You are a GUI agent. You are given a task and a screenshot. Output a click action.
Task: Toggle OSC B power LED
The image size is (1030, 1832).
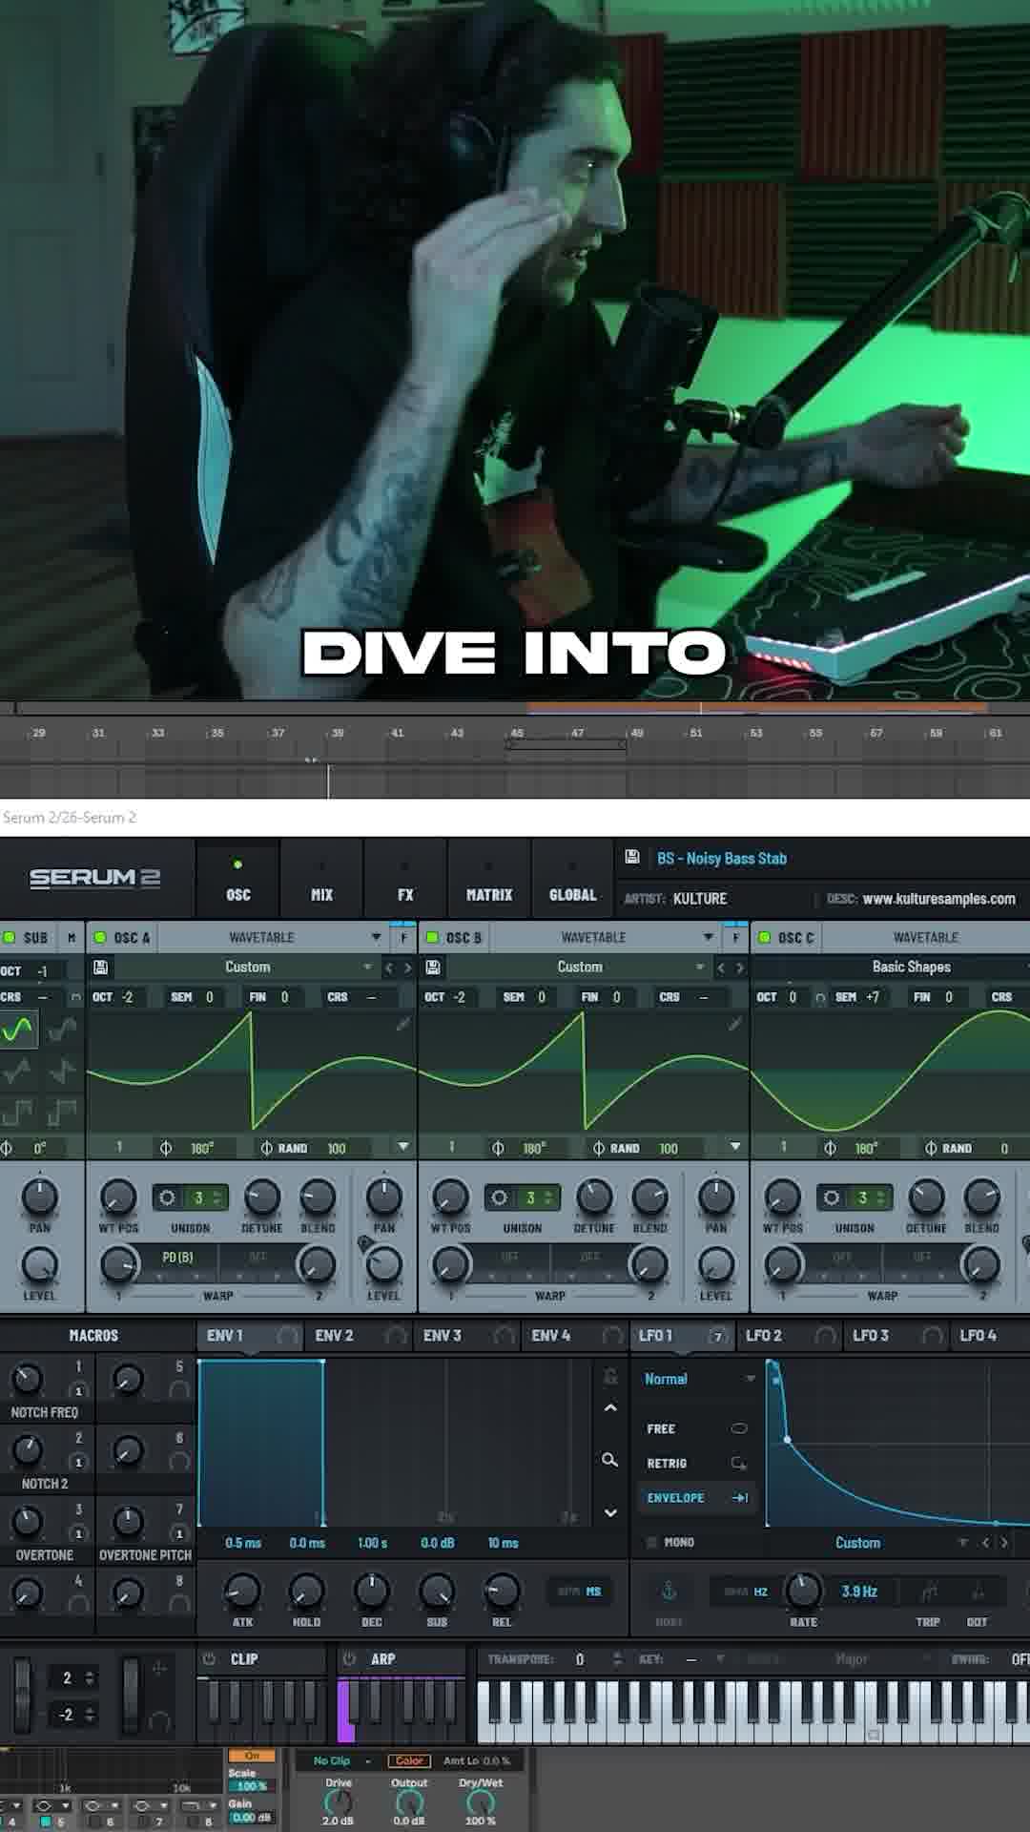click(x=432, y=938)
